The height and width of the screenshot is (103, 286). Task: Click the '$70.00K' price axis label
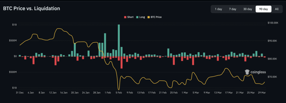(x=273, y=77)
